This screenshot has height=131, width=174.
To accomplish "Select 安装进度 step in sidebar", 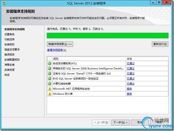I will 9,70.
